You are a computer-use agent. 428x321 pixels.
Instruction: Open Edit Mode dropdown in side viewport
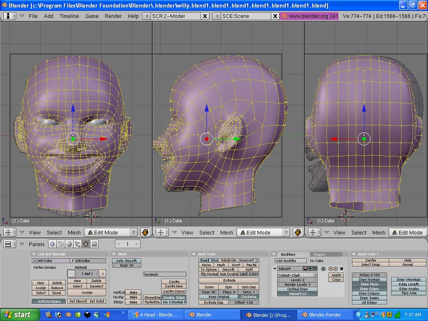(x=263, y=232)
